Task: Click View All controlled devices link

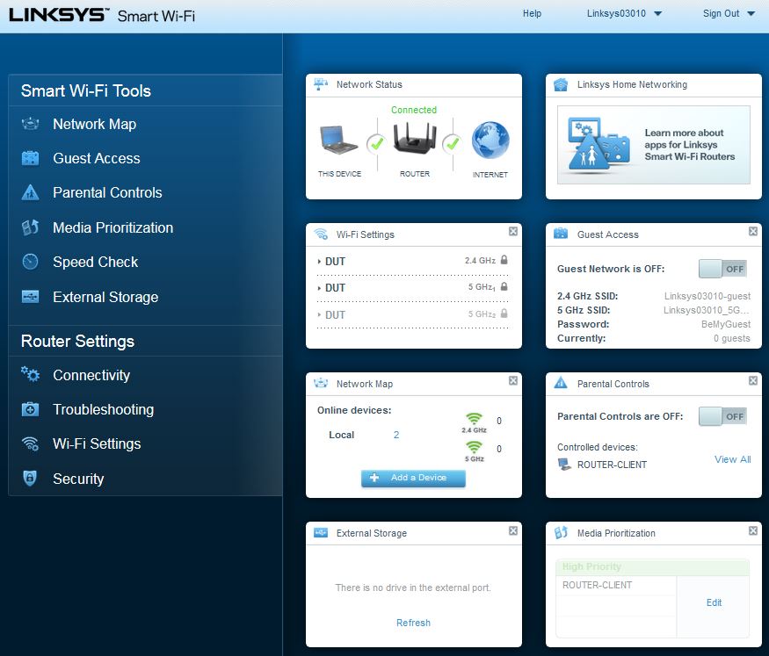Action: 732,459
